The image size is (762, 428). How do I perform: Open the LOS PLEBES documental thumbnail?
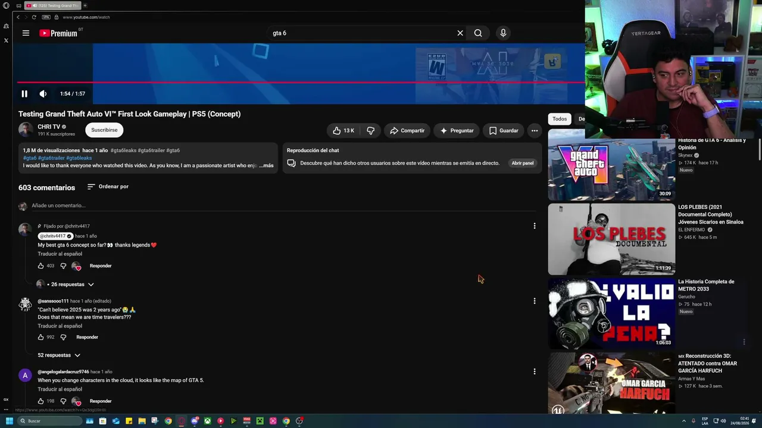(x=611, y=239)
